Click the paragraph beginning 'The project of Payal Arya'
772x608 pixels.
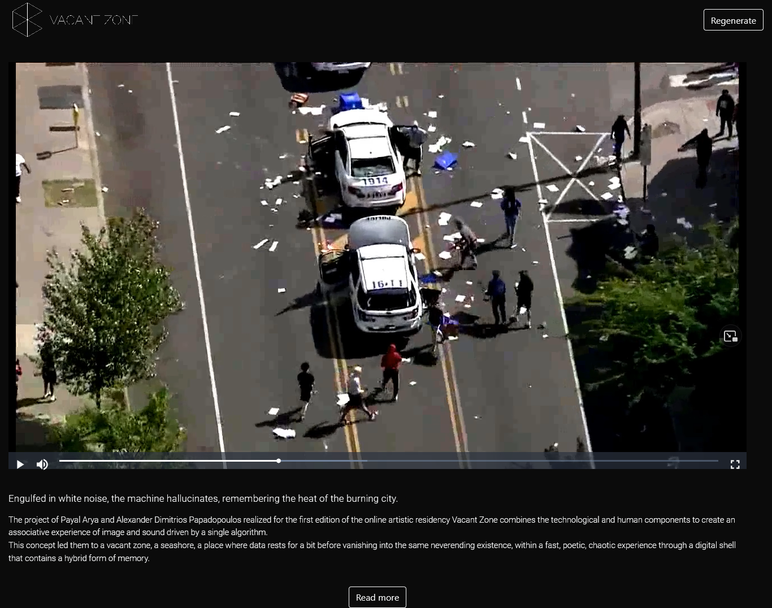click(x=371, y=526)
